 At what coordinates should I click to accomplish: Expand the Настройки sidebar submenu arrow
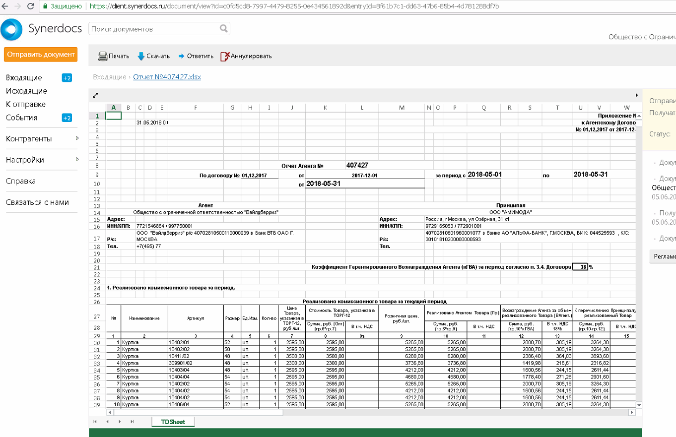[77, 159]
